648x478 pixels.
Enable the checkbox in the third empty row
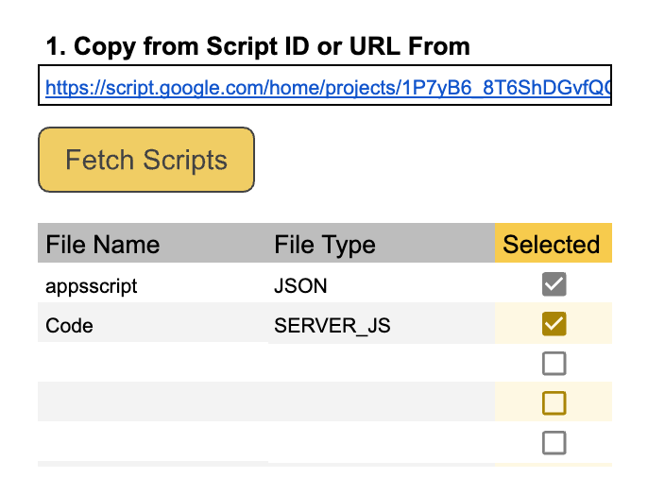[554, 442]
